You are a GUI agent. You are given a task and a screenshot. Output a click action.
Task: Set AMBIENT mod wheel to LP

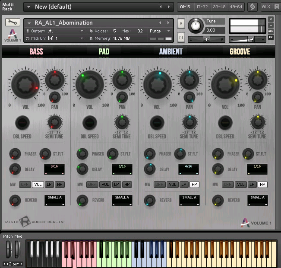click(x=184, y=185)
